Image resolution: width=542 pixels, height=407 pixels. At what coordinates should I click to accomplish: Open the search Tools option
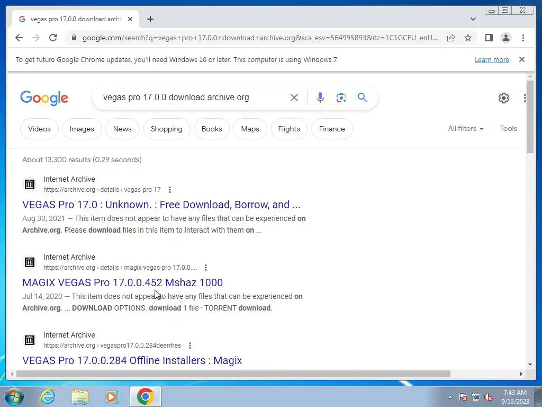[508, 128]
